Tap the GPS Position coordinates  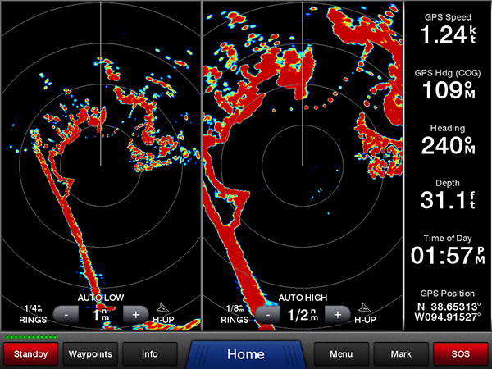tap(448, 307)
